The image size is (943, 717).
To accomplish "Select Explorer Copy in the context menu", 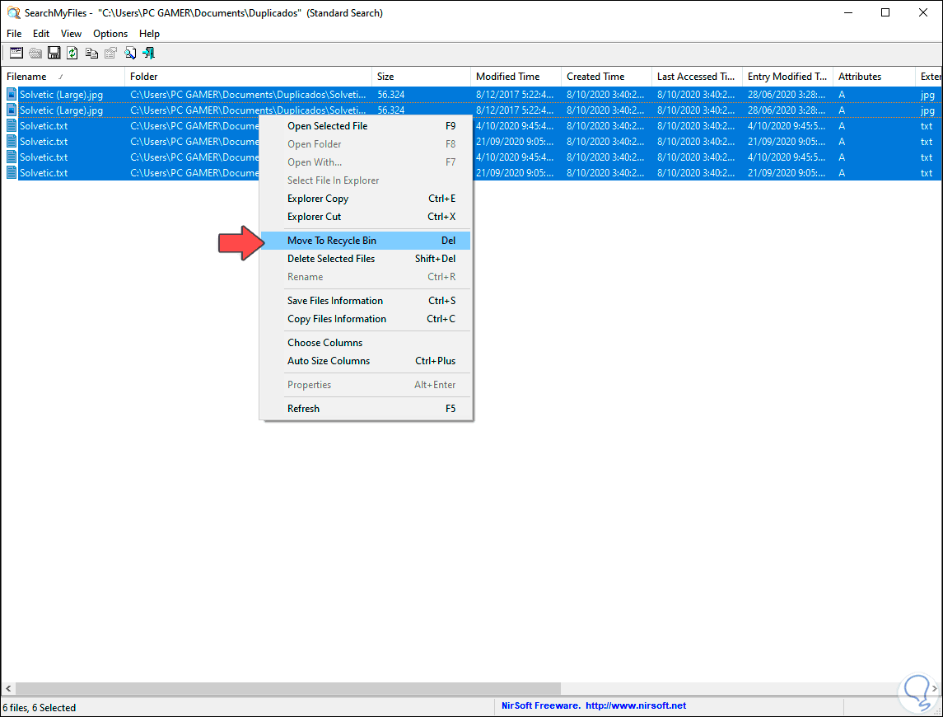I will 366,198.
